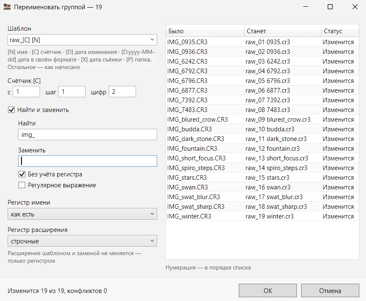Open the "Регистр расширения" dropdown
The height and width of the screenshot is (301, 366).
82,241
